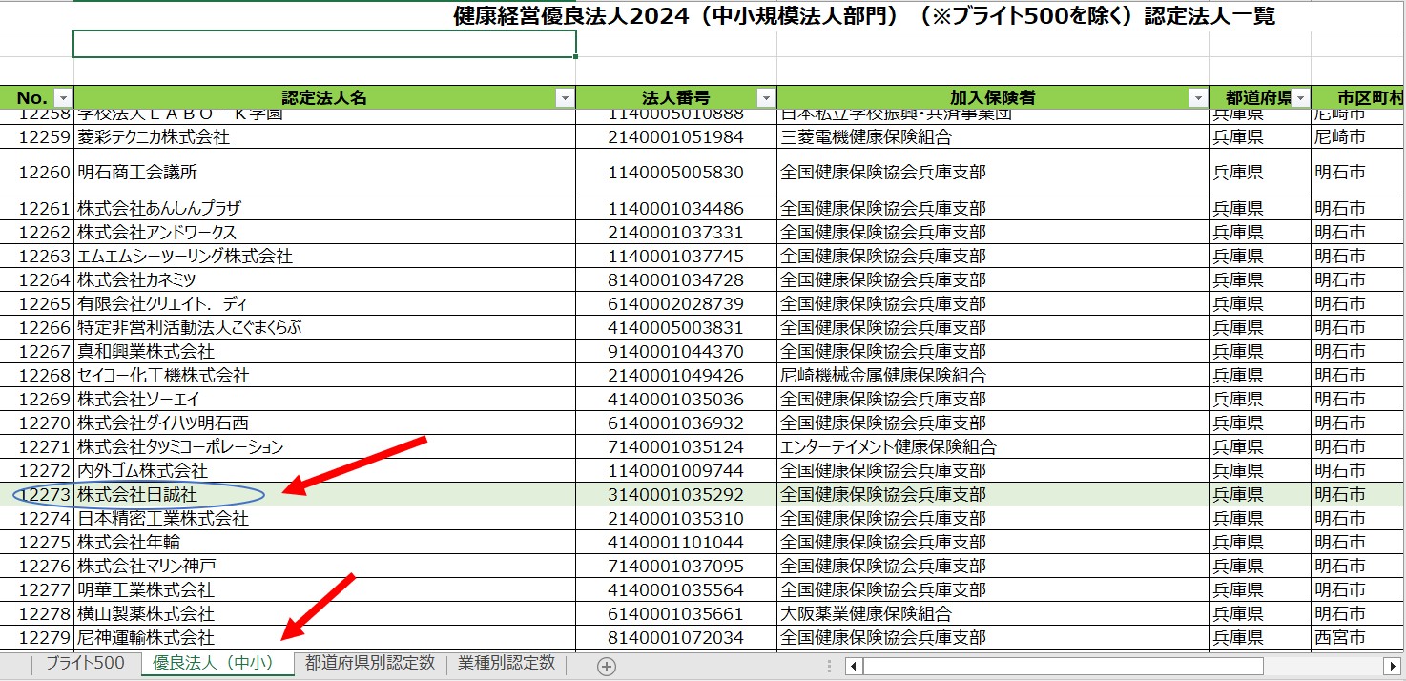
Task: Click the cell 株式会社ソーエイ
Action: click(x=325, y=400)
